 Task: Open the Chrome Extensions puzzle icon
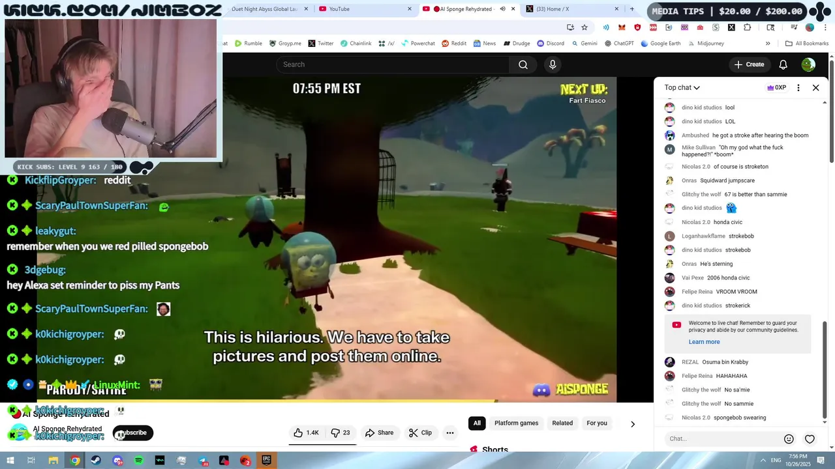747,27
